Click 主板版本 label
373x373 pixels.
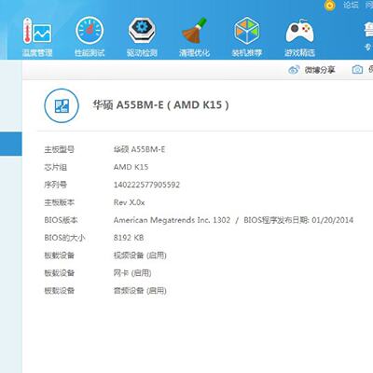tap(60, 202)
